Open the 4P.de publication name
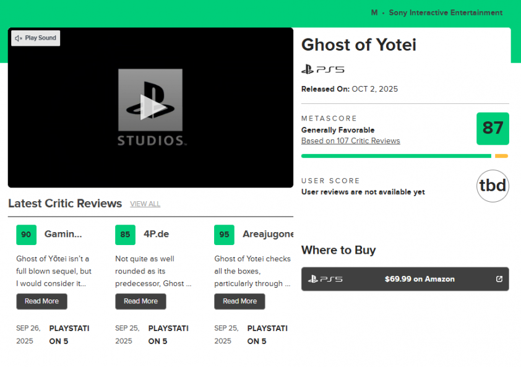Viewport: 521px width, 367px height. point(155,235)
